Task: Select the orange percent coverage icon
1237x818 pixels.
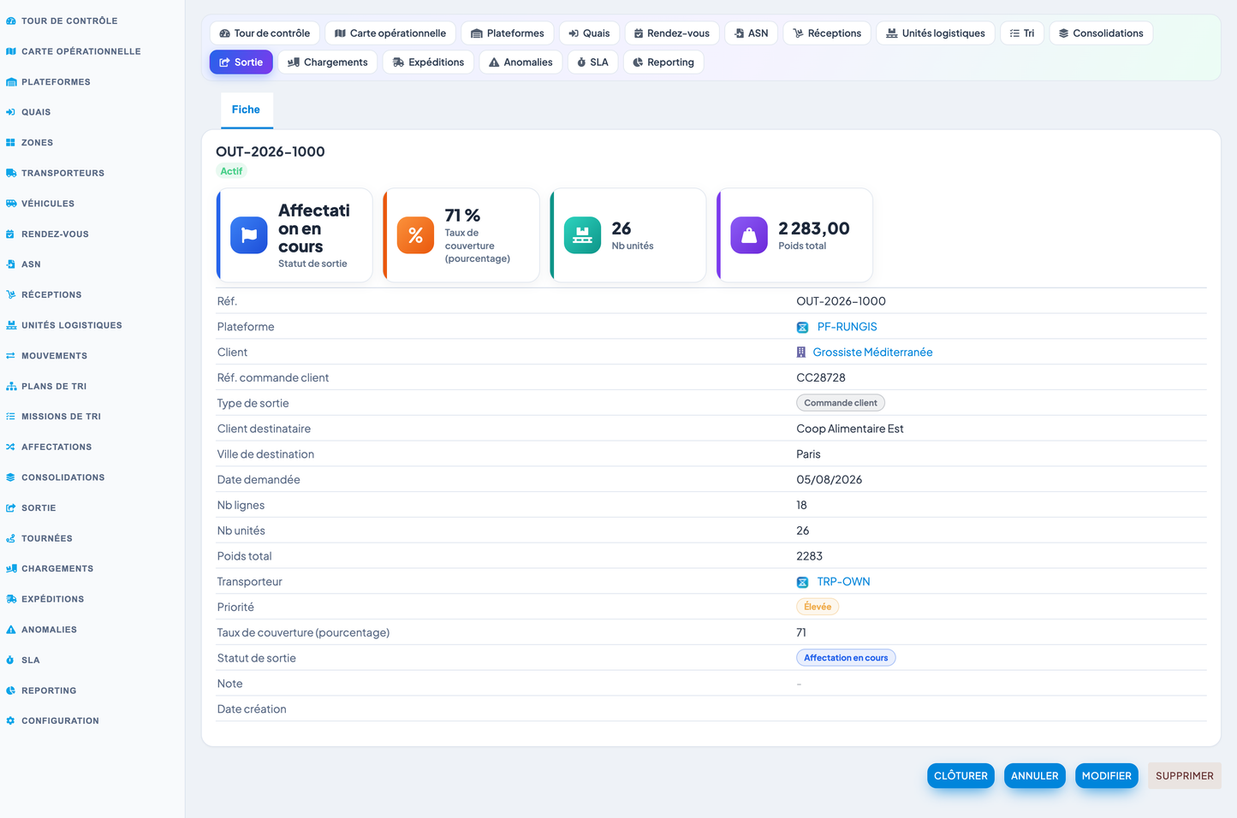Action: (x=416, y=235)
